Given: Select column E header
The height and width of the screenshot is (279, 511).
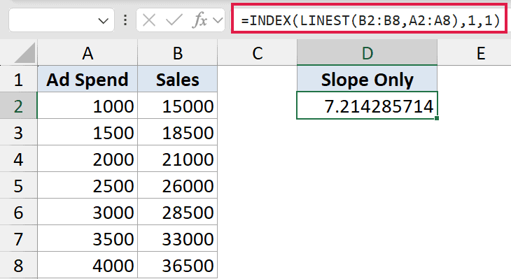Looking at the screenshot, I should [x=474, y=53].
